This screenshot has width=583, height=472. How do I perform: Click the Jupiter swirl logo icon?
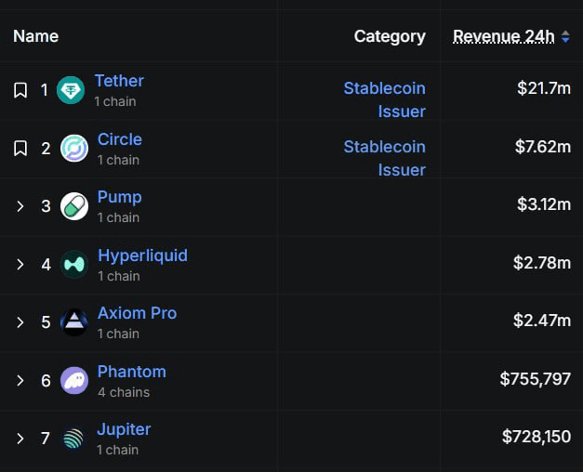73,439
